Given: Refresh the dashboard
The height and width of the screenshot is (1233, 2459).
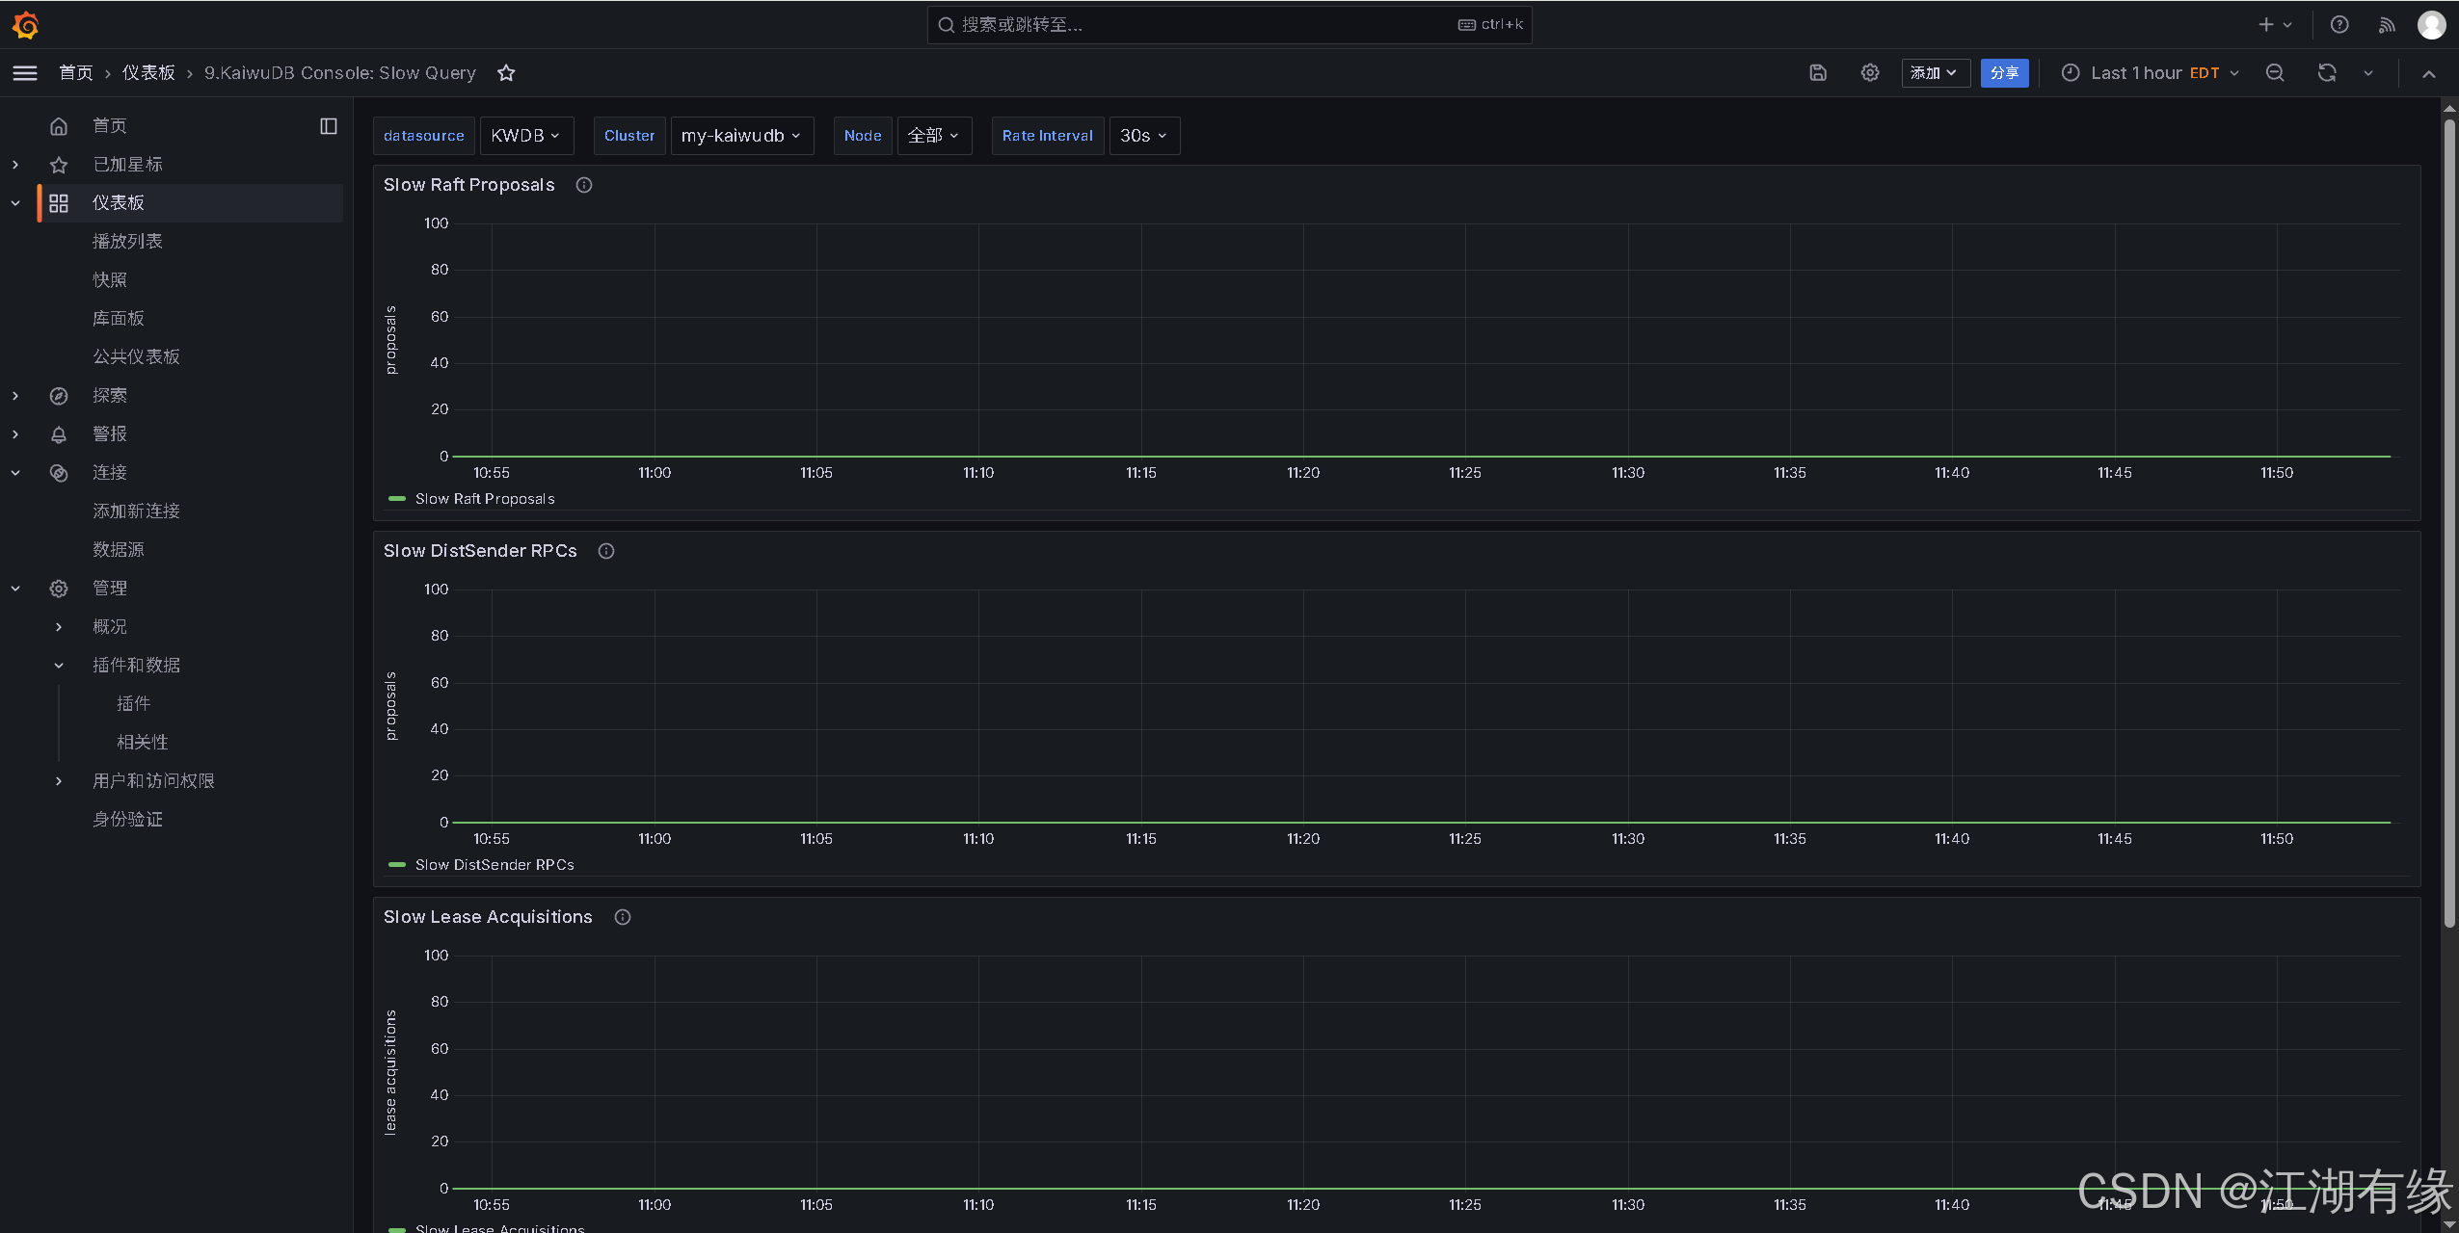Looking at the screenshot, I should click(x=2327, y=73).
